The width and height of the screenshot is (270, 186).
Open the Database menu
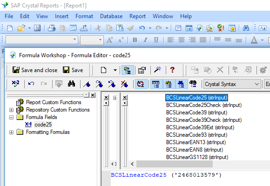tap(111, 16)
